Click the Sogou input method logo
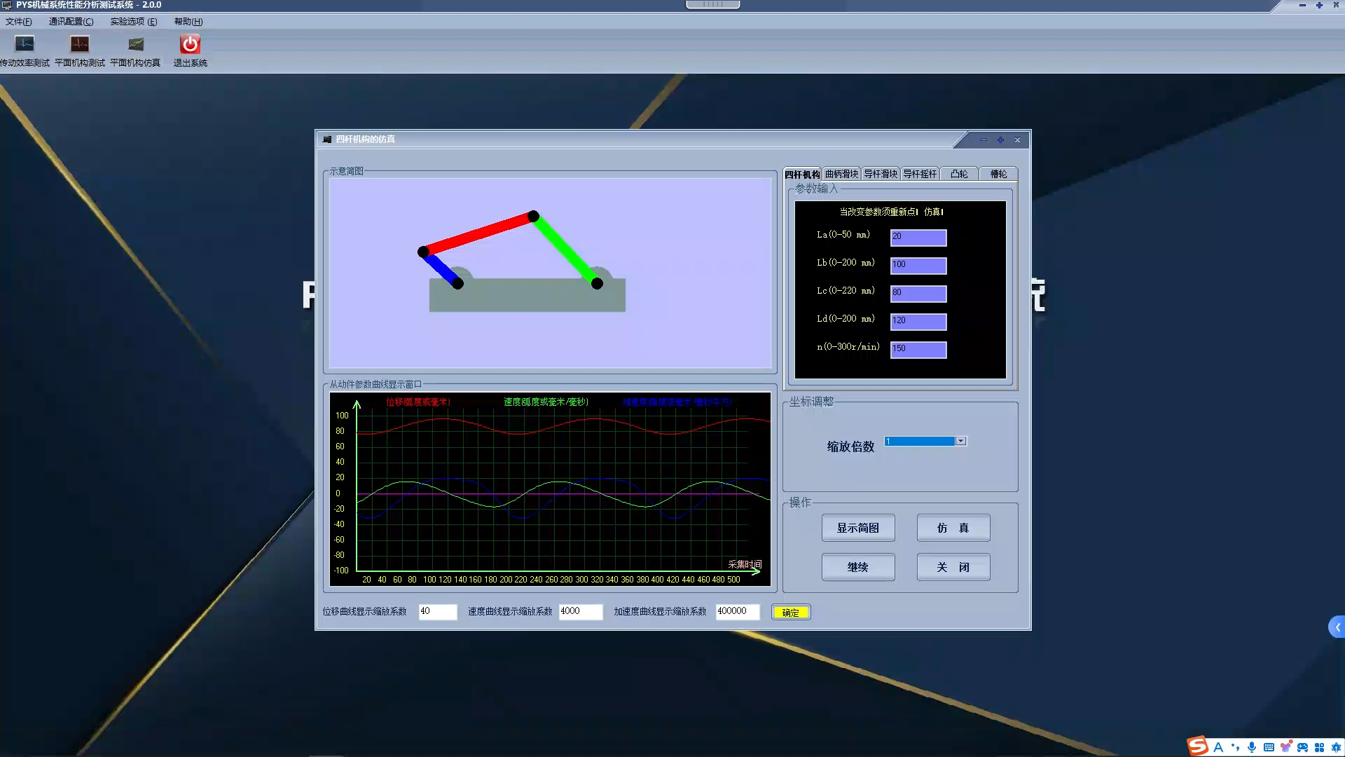The image size is (1345, 757). click(1197, 746)
